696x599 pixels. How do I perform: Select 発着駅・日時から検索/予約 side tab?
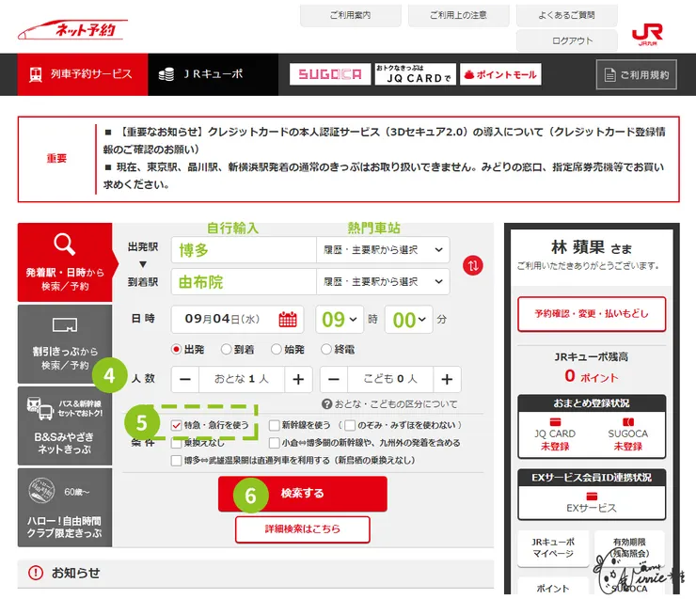[65, 262]
